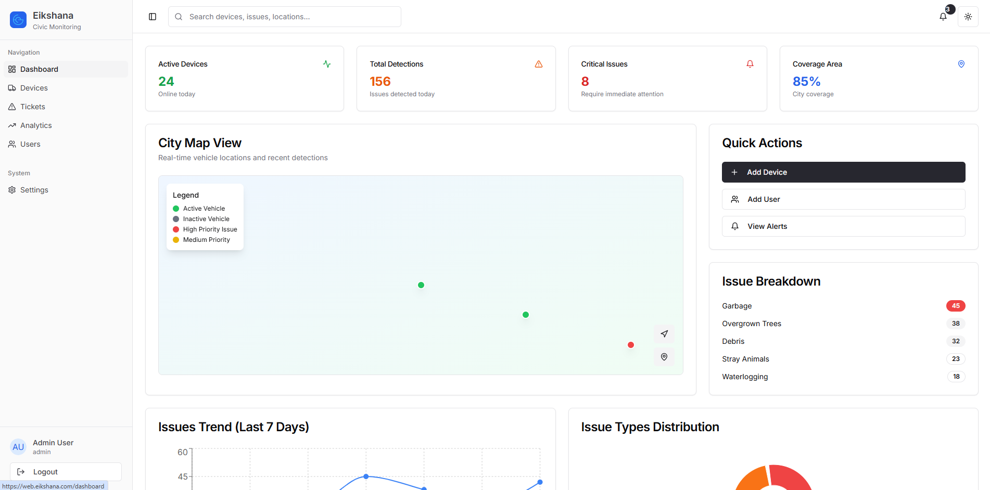990x490 pixels.
Task: Click the Active Devices activity icon
Action: click(x=327, y=64)
